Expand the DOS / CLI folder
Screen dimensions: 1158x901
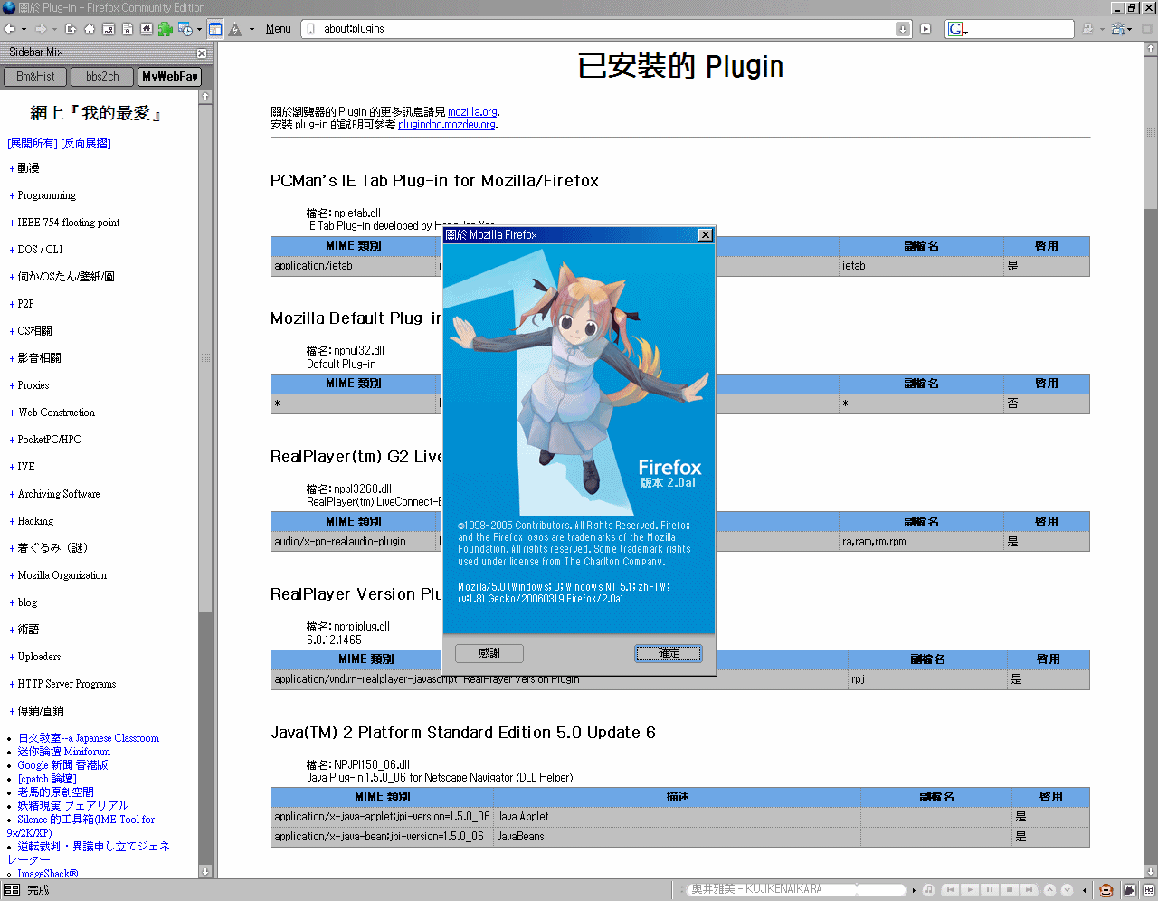pos(12,250)
